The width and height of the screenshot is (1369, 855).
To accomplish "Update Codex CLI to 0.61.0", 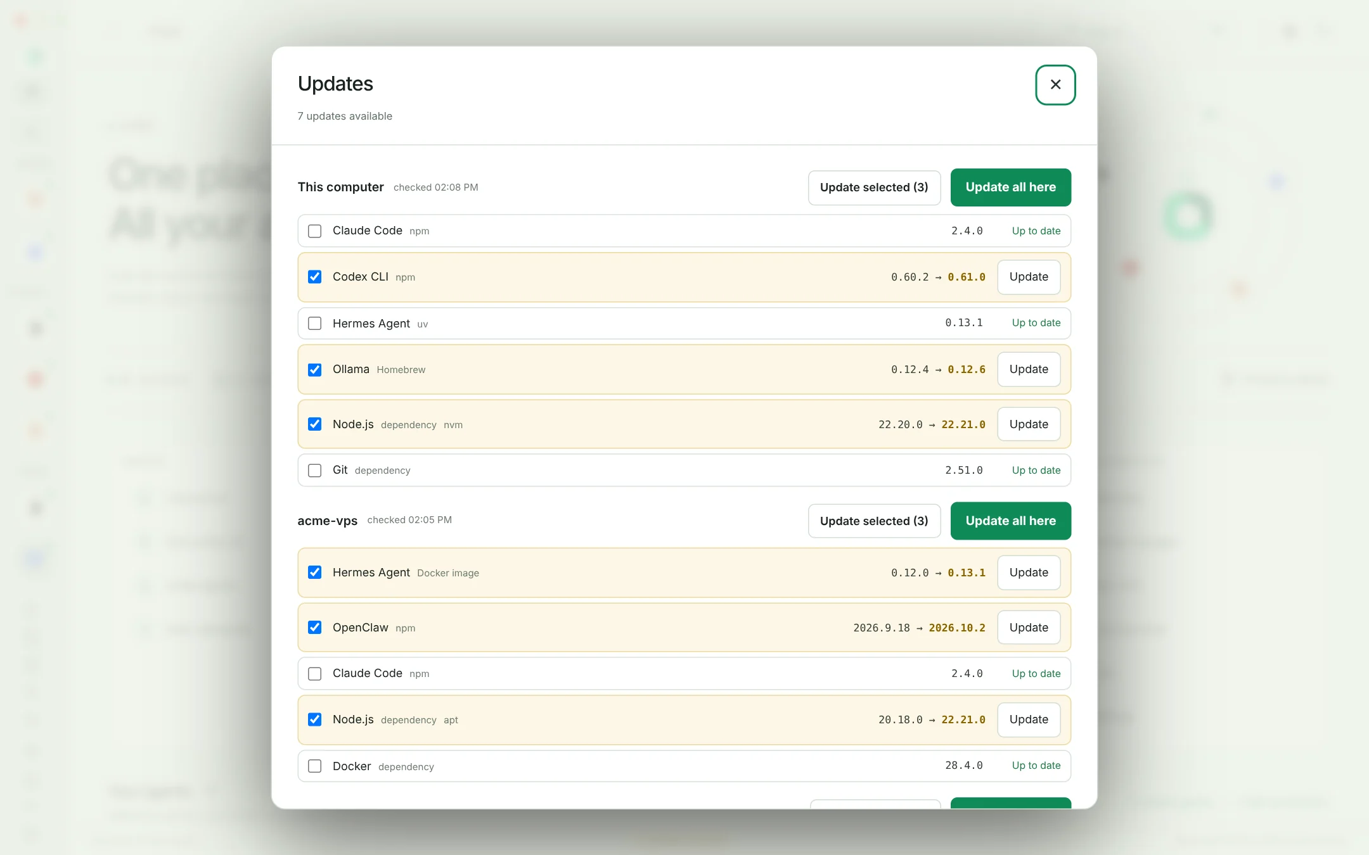I will (x=1029, y=277).
